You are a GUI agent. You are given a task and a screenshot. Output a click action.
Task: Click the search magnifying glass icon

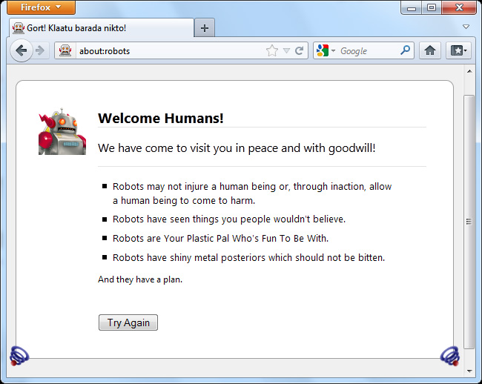pyautogui.click(x=406, y=50)
